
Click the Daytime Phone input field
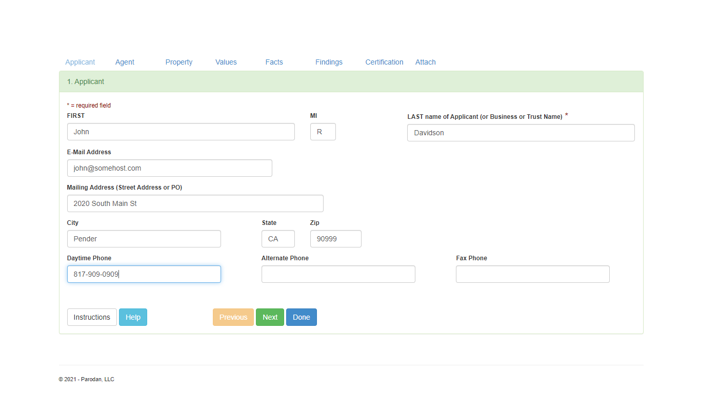tap(144, 274)
